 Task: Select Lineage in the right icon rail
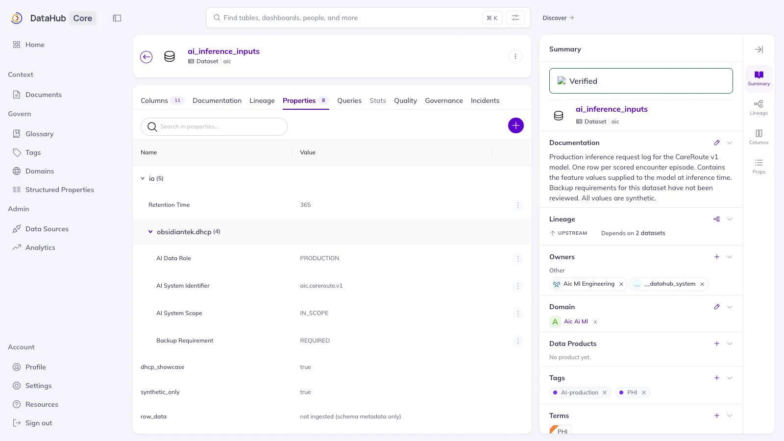pyautogui.click(x=759, y=108)
